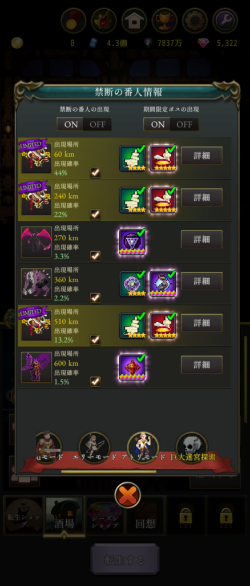The width and height of the screenshot is (250, 586).
Task: Open the wrench tools icon
Action: [225, 21]
